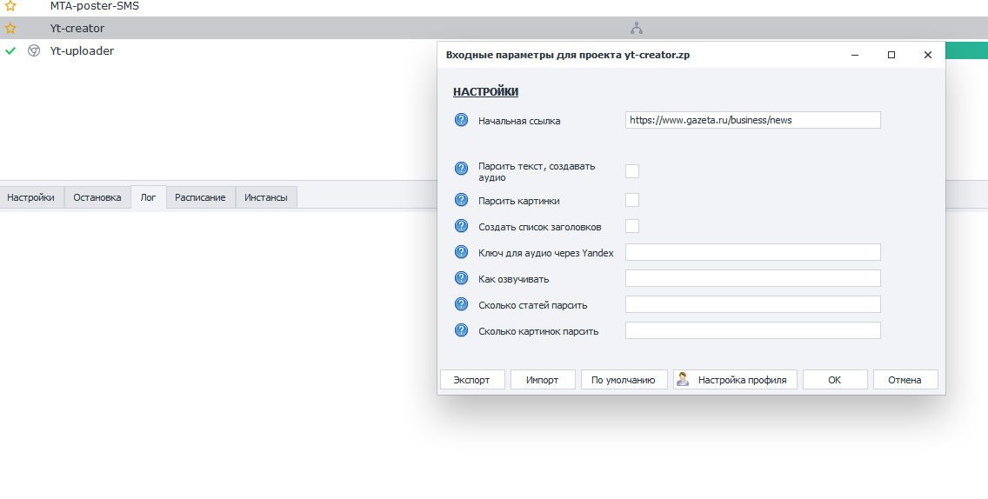
Task: Click the Начальная ссылка URL field
Action: [x=752, y=120]
